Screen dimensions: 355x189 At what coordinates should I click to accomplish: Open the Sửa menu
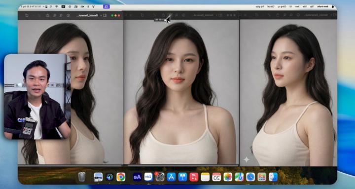[x=305, y=6]
